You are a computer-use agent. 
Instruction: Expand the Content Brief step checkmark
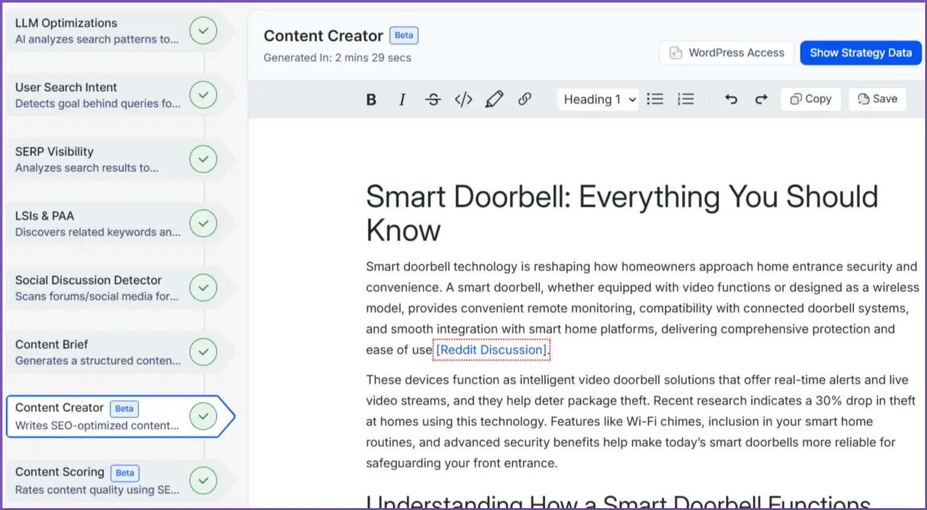point(203,352)
